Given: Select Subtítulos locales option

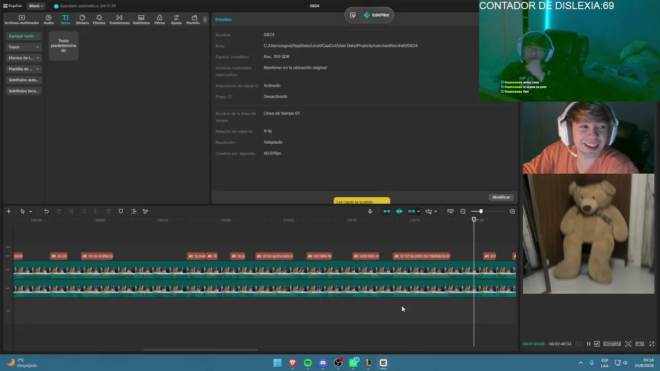Looking at the screenshot, I should 24,91.
